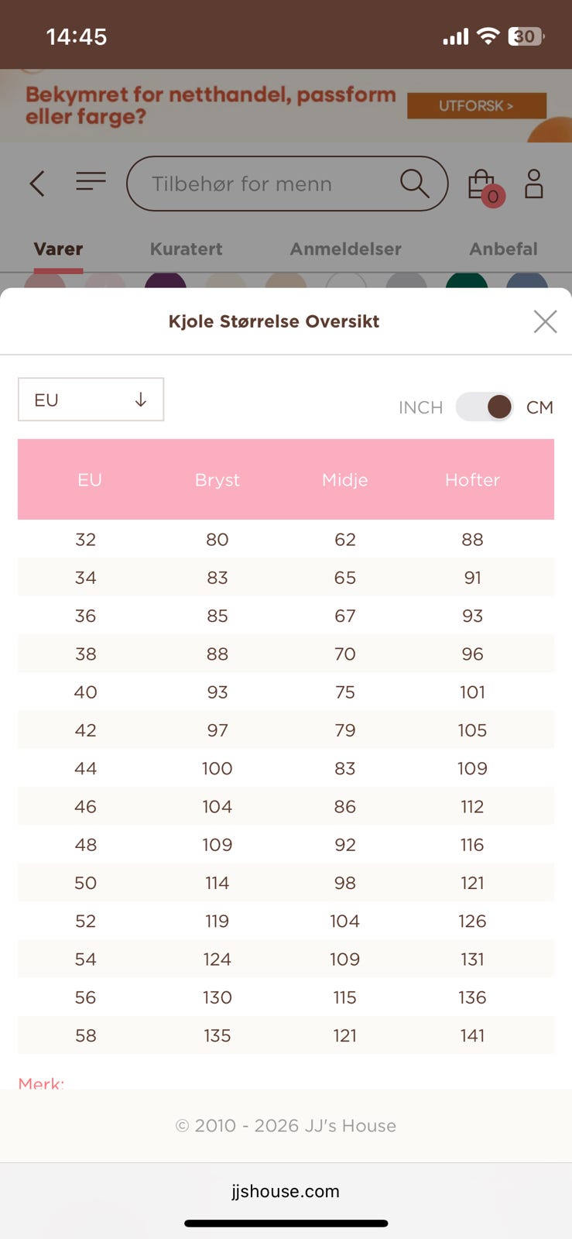This screenshot has height=1239, width=572.
Task: Select the dark green color swatch
Action: tap(467, 281)
